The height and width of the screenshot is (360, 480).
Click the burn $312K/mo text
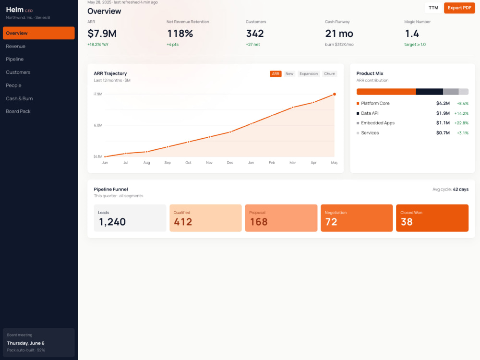[339, 44]
